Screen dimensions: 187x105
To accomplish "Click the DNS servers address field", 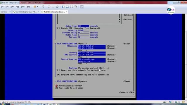I will (x=92, y=55).
